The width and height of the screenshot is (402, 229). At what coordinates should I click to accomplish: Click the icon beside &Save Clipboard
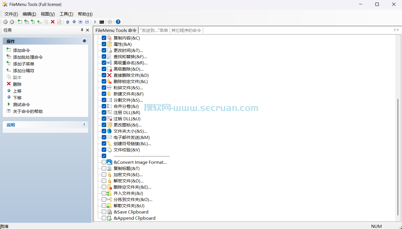click(109, 212)
